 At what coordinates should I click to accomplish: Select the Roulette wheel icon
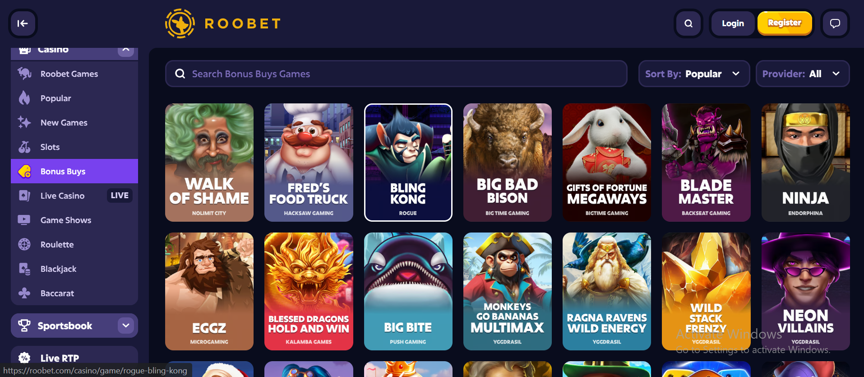pos(24,244)
